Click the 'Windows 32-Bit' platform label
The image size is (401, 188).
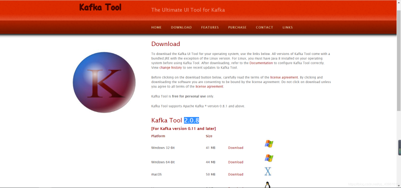click(163, 147)
